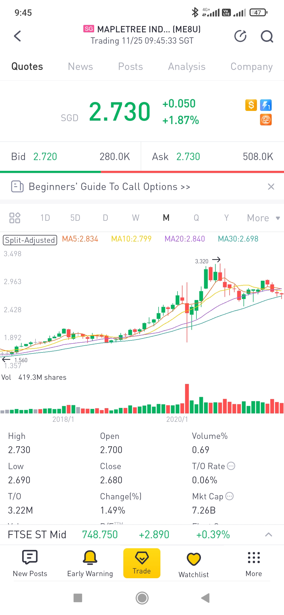Tap the stock title MAPLETREE IND... (ME8U)
This screenshot has width=284, height=615.
click(149, 29)
